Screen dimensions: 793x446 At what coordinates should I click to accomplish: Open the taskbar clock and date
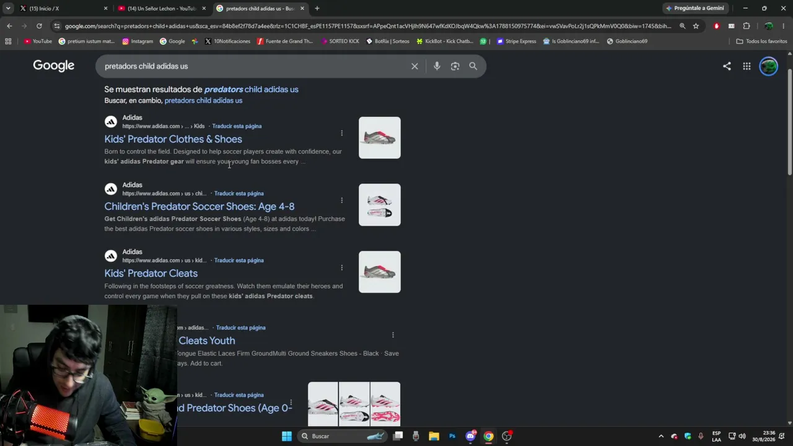pos(764,436)
